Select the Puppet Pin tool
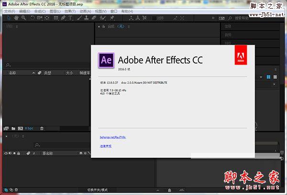The image size is (287, 195). point(111,18)
